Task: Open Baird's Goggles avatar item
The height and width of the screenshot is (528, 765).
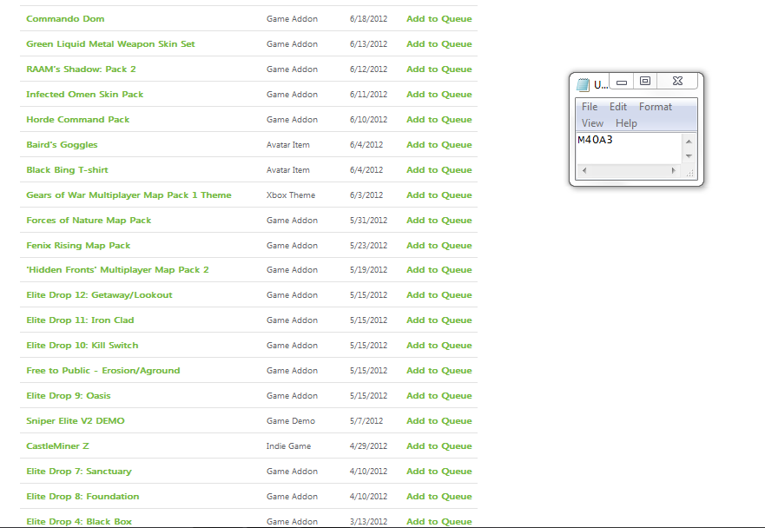Action: (62, 145)
